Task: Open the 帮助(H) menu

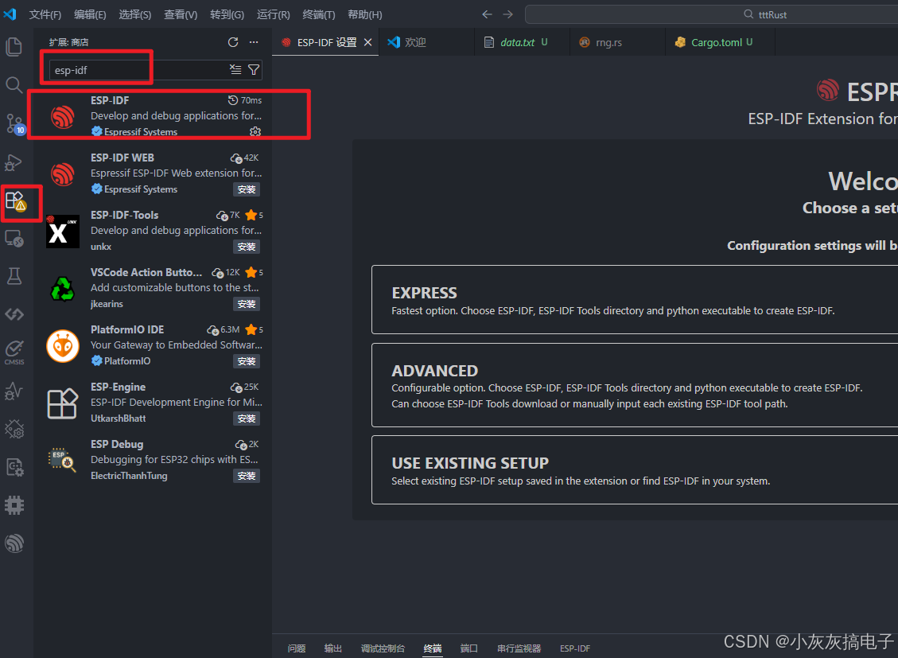Action: [365, 14]
